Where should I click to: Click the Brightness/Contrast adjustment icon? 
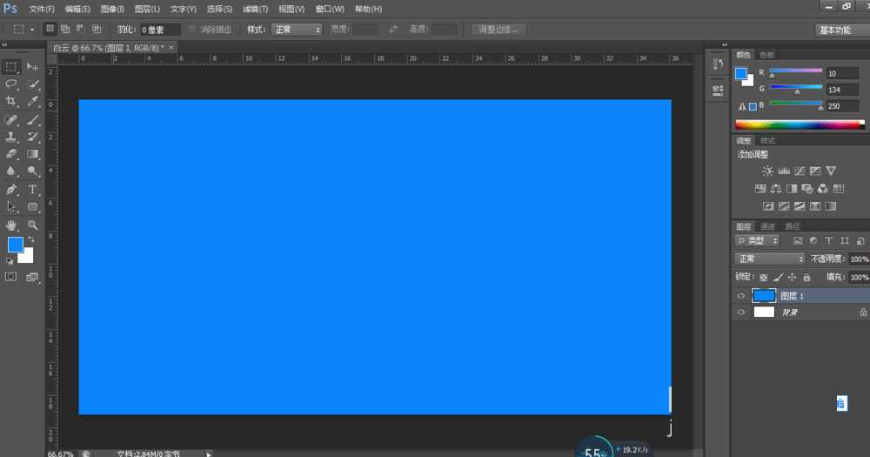point(766,171)
